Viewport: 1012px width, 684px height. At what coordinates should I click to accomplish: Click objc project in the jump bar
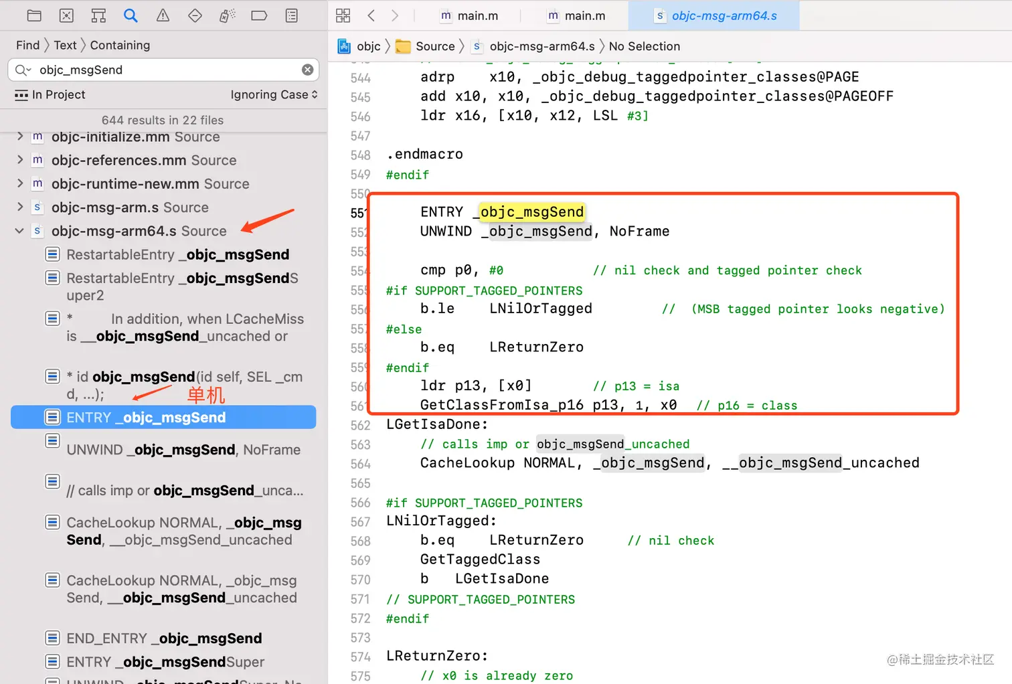pyautogui.click(x=359, y=46)
